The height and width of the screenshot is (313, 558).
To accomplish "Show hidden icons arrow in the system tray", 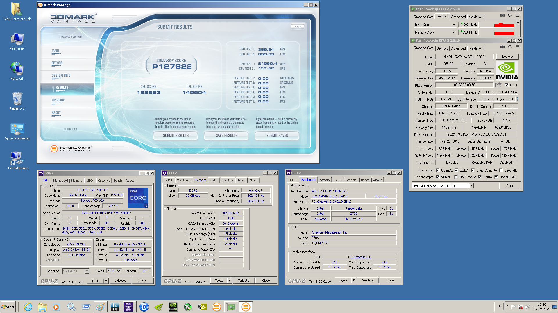I will point(507,307).
